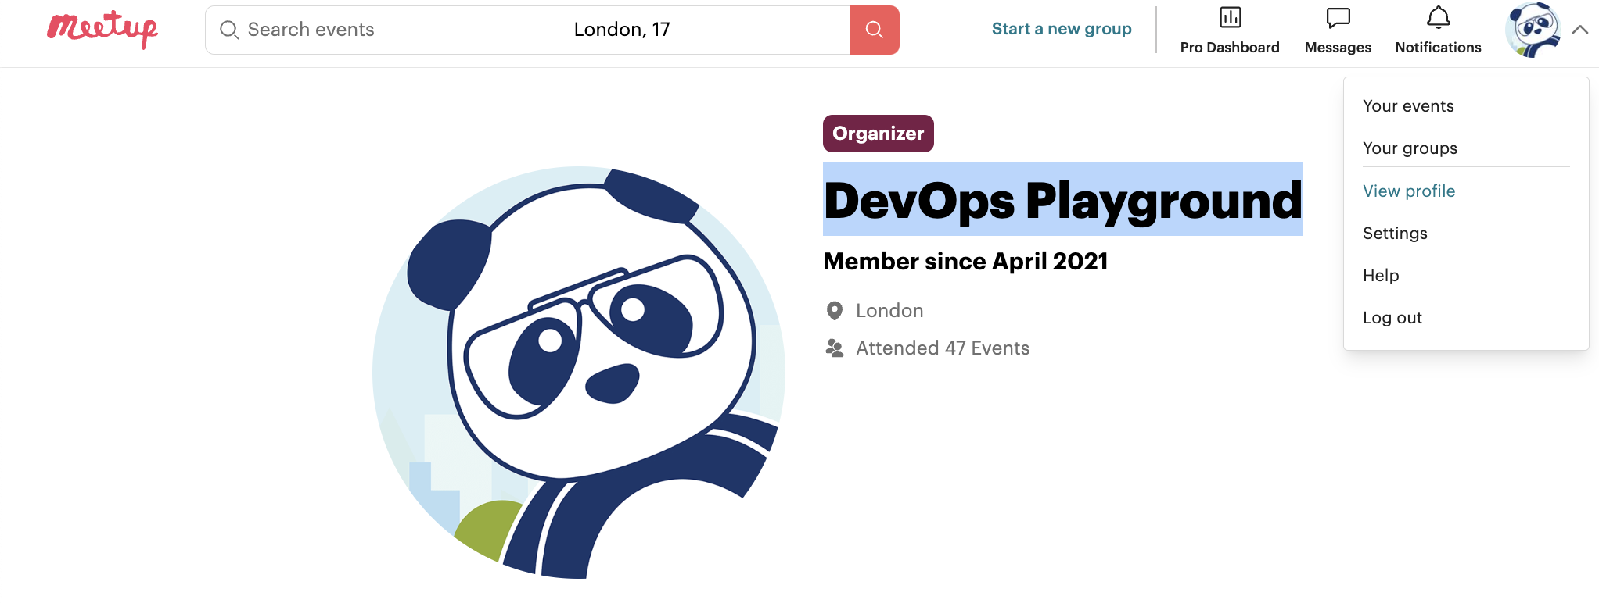Click the panda avatar in header
Viewport: 1599px width, 603px height.
pos(1533,30)
